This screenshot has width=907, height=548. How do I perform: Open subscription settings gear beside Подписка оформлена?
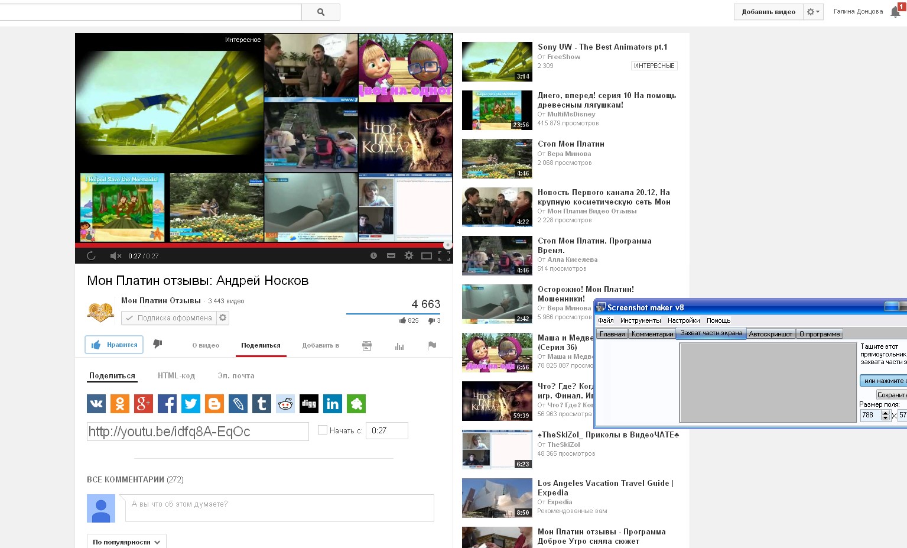coord(223,318)
